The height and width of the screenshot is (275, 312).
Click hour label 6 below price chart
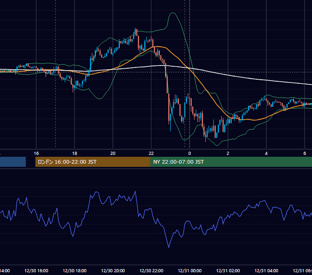(305, 154)
